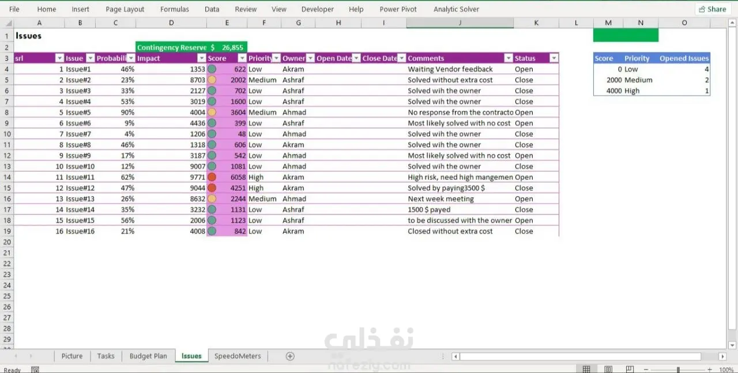Open the Page Layout ribbon tab
This screenshot has width=738, height=373.
pos(125,9)
